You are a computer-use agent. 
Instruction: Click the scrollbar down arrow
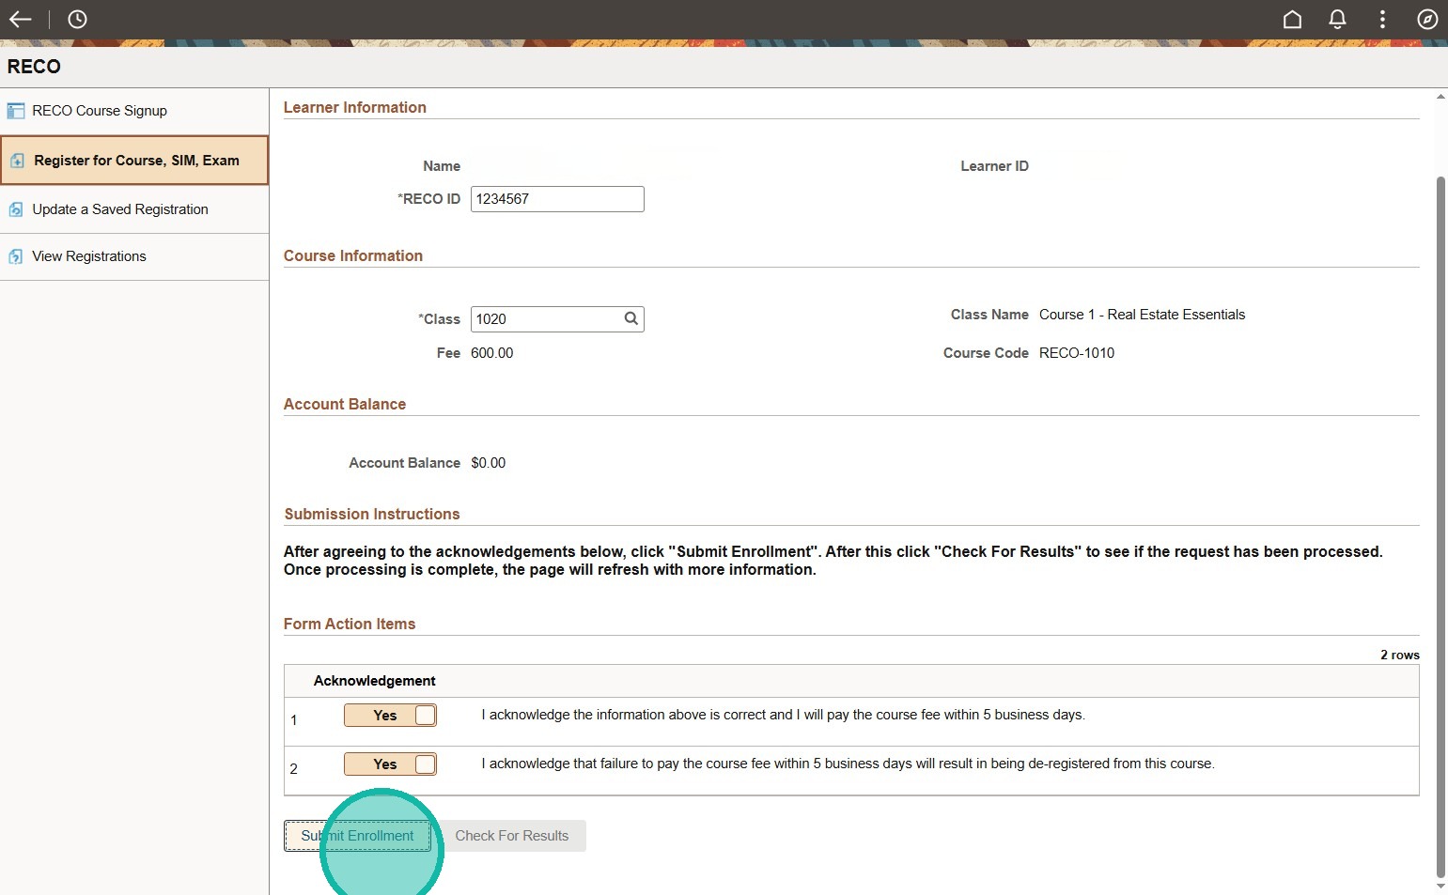pos(1440,886)
